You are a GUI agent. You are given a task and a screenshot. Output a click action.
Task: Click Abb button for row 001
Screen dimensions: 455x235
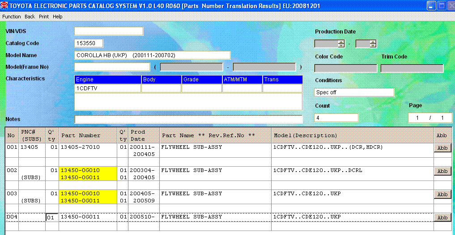click(x=442, y=148)
